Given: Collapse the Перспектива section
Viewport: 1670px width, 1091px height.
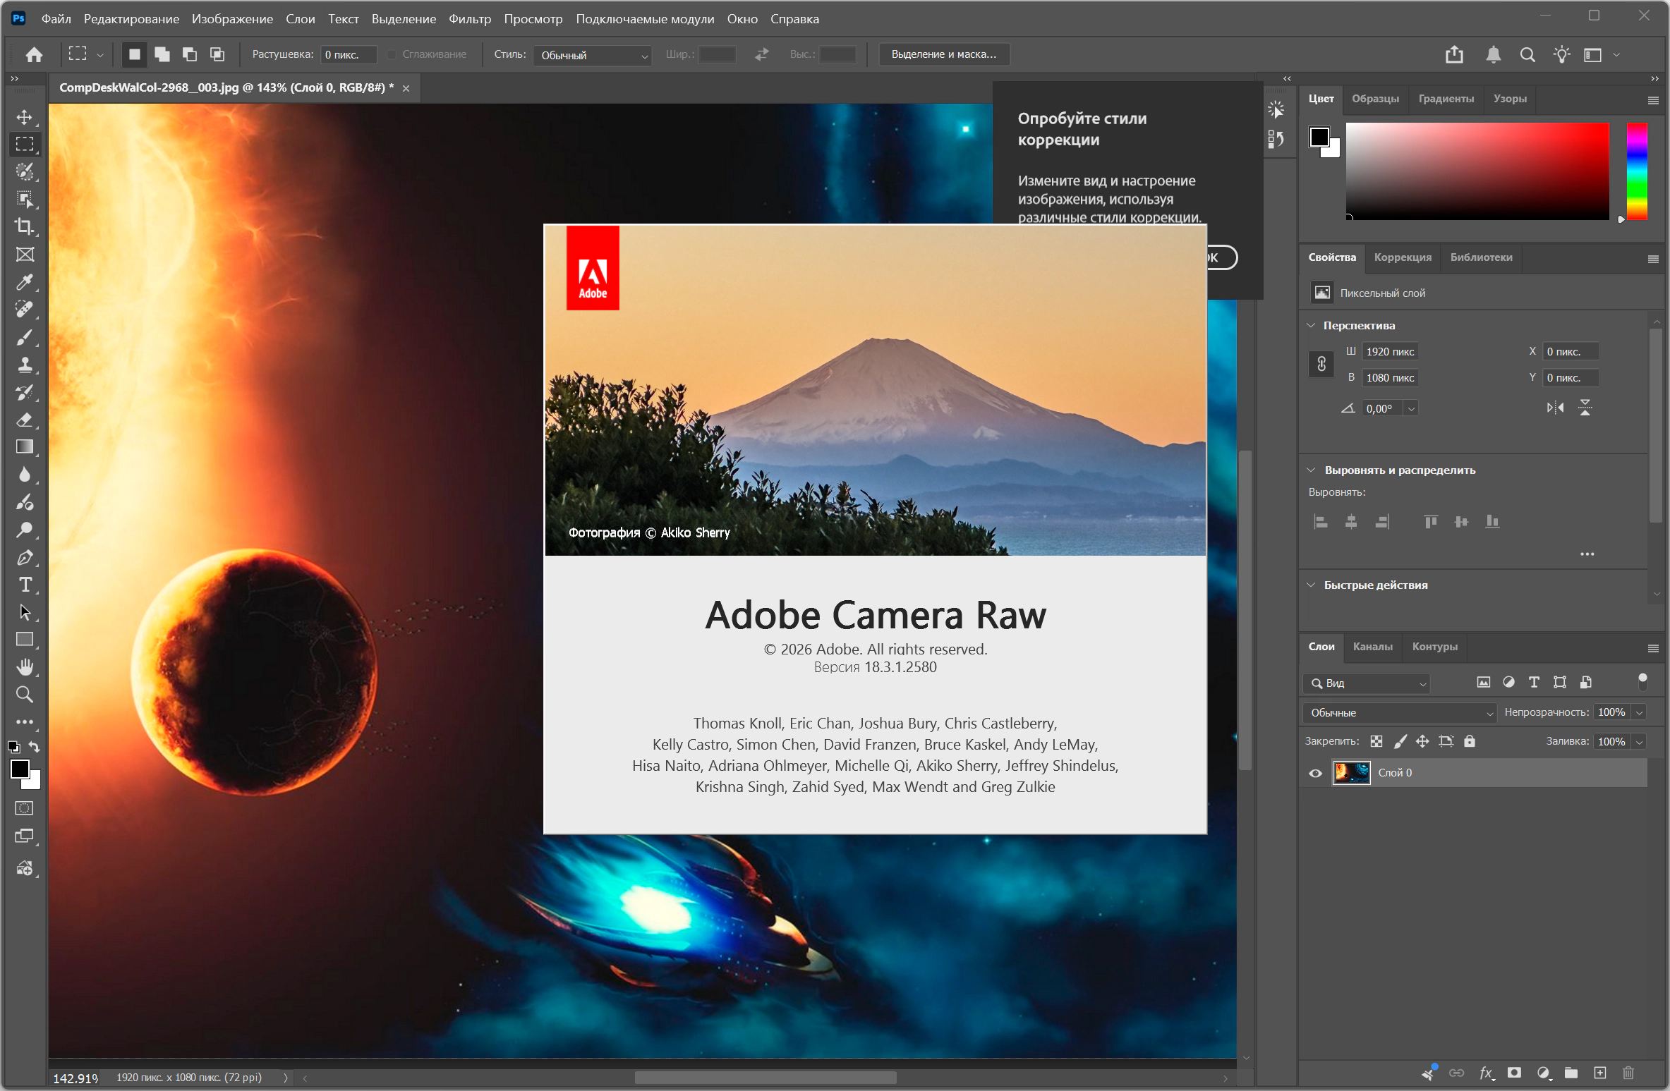Looking at the screenshot, I should [x=1312, y=325].
